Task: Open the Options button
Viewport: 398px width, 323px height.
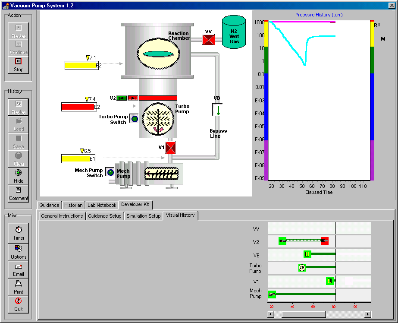Action: 18,253
